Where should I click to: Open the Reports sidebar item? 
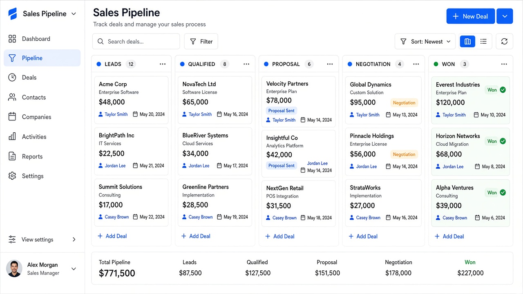pos(42,156)
